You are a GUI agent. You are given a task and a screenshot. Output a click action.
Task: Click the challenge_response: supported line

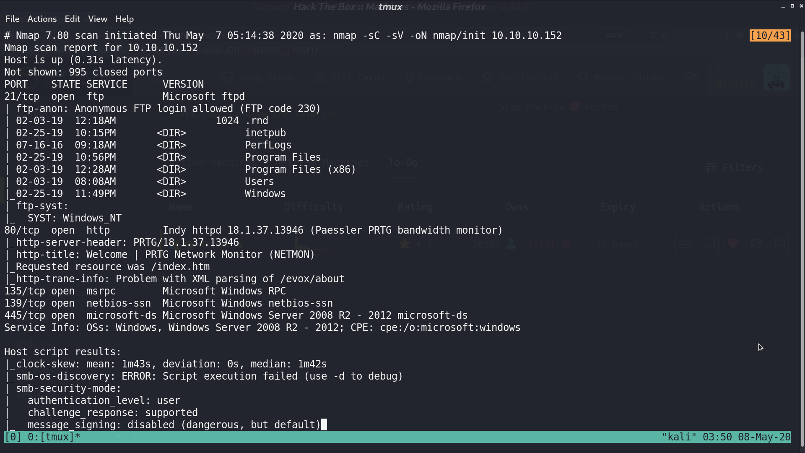tap(101, 413)
